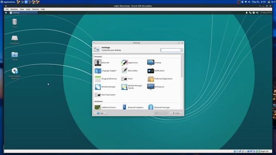Image resolution: width=276 pixels, height=155 pixels.
Task: Click the Hardware section heading
Action: [98, 102]
